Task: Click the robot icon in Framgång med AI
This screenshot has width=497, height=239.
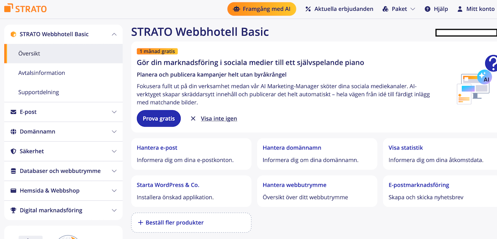Action: pos(236,9)
